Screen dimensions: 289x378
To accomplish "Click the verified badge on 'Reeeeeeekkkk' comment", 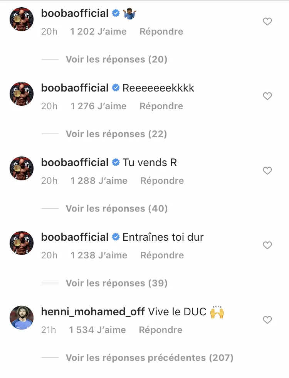I will (116, 88).
